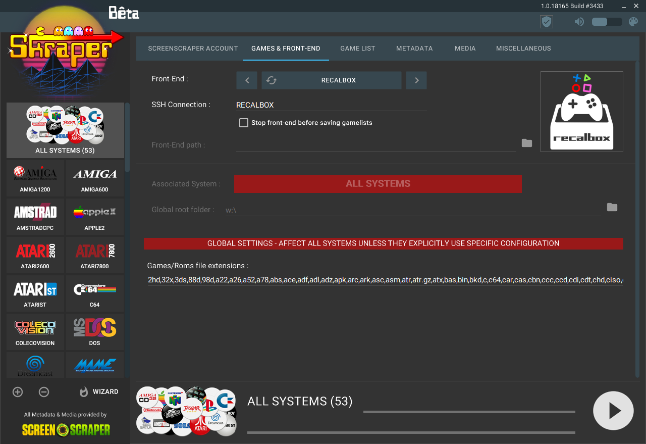The height and width of the screenshot is (444, 646).
Task: Click the RECALBOX front-end refresh button
Action: (x=331, y=80)
